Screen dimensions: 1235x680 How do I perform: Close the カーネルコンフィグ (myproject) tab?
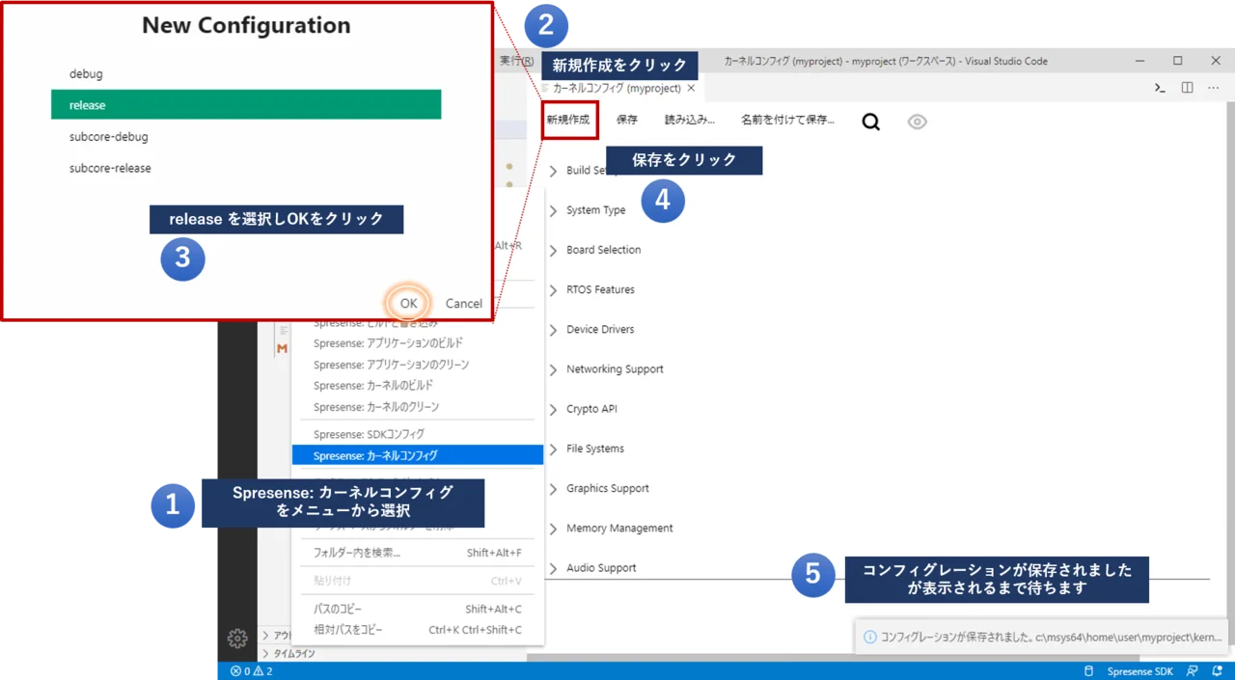pos(691,88)
